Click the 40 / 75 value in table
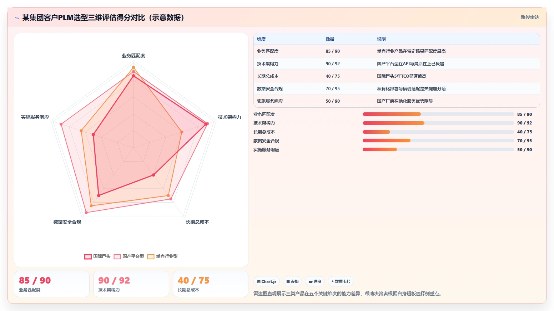Viewport: 554px width, 311px height. click(x=333, y=76)
